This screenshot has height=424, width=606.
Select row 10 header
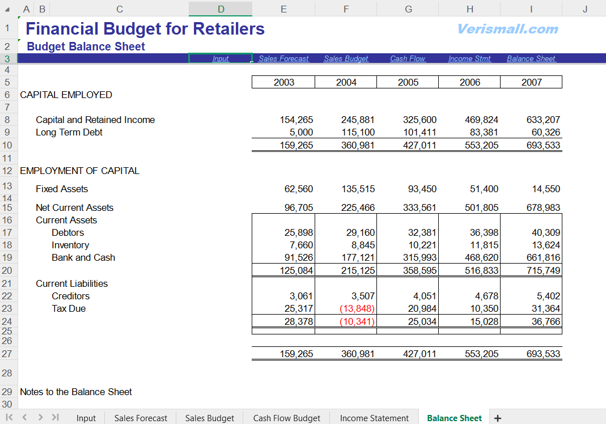7,145
